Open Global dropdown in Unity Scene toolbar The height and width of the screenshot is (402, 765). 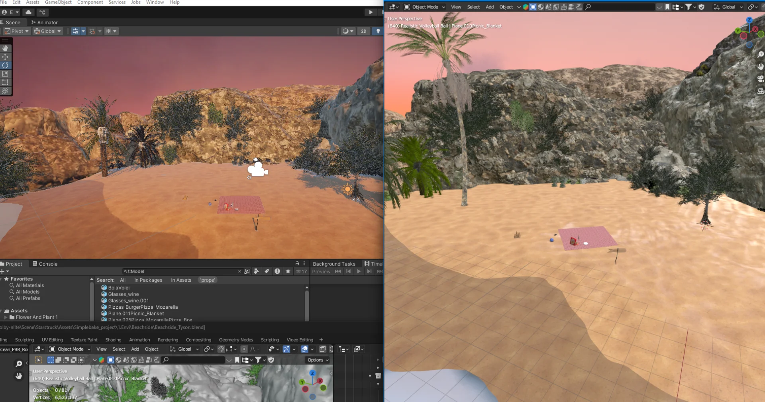47,31
